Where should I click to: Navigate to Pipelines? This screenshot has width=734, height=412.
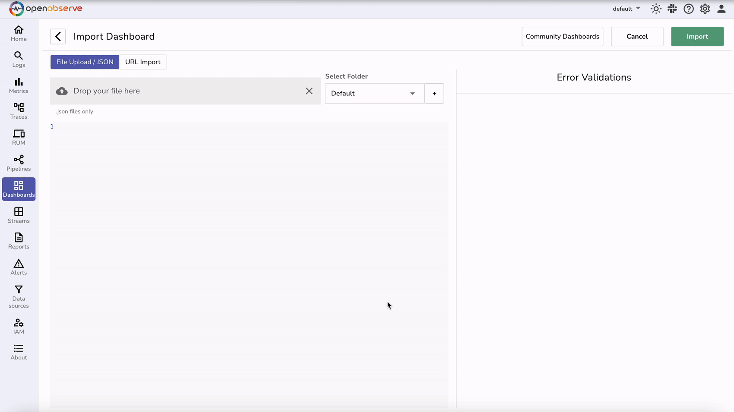[x=19, y=164]
